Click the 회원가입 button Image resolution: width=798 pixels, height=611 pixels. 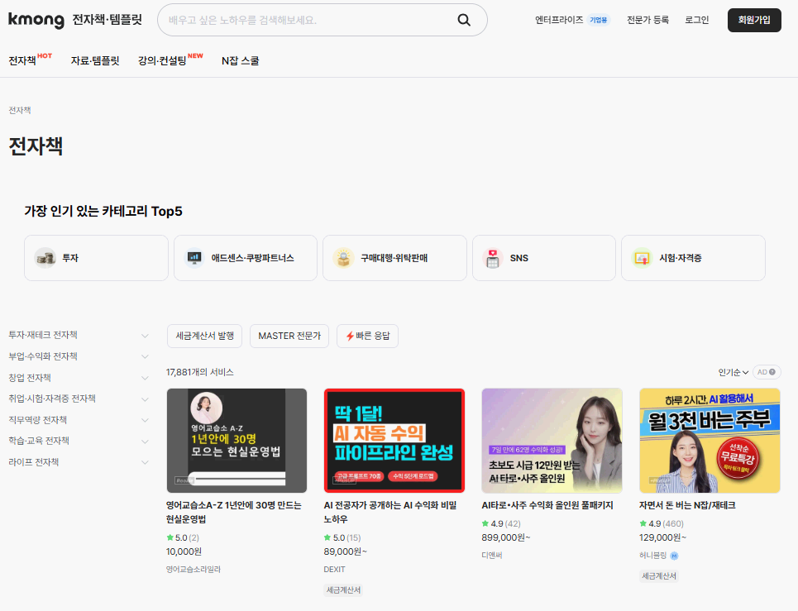click(x=754, y=20)
